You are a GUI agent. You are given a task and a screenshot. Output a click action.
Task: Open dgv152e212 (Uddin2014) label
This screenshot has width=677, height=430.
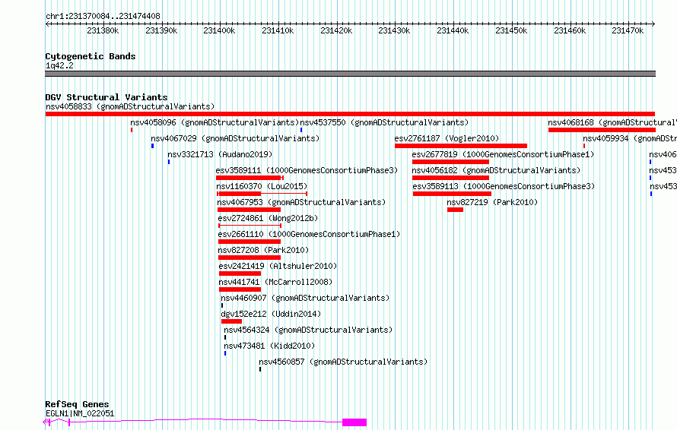tap(271, 314)
